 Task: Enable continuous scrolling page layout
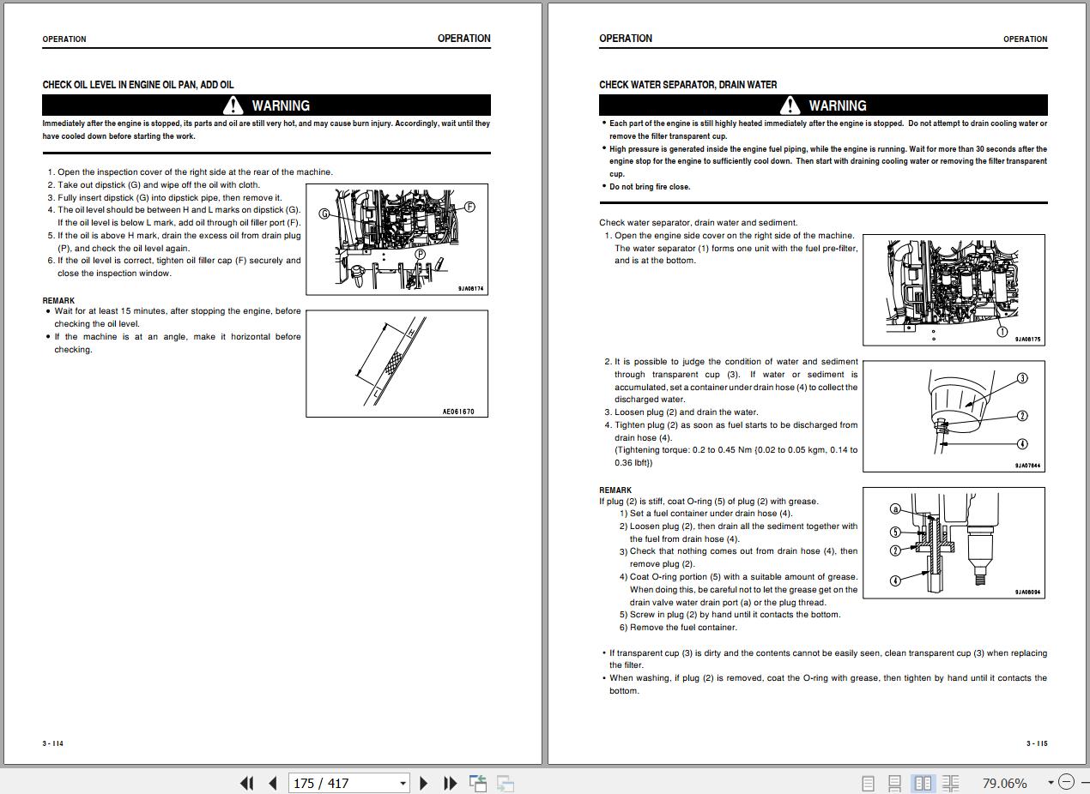(x=894, y=783)
